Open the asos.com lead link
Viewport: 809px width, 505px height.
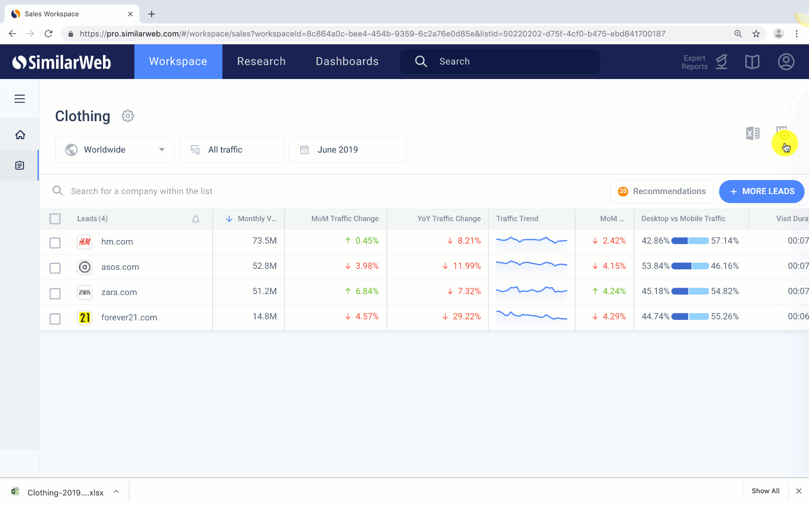click(120, 267)
